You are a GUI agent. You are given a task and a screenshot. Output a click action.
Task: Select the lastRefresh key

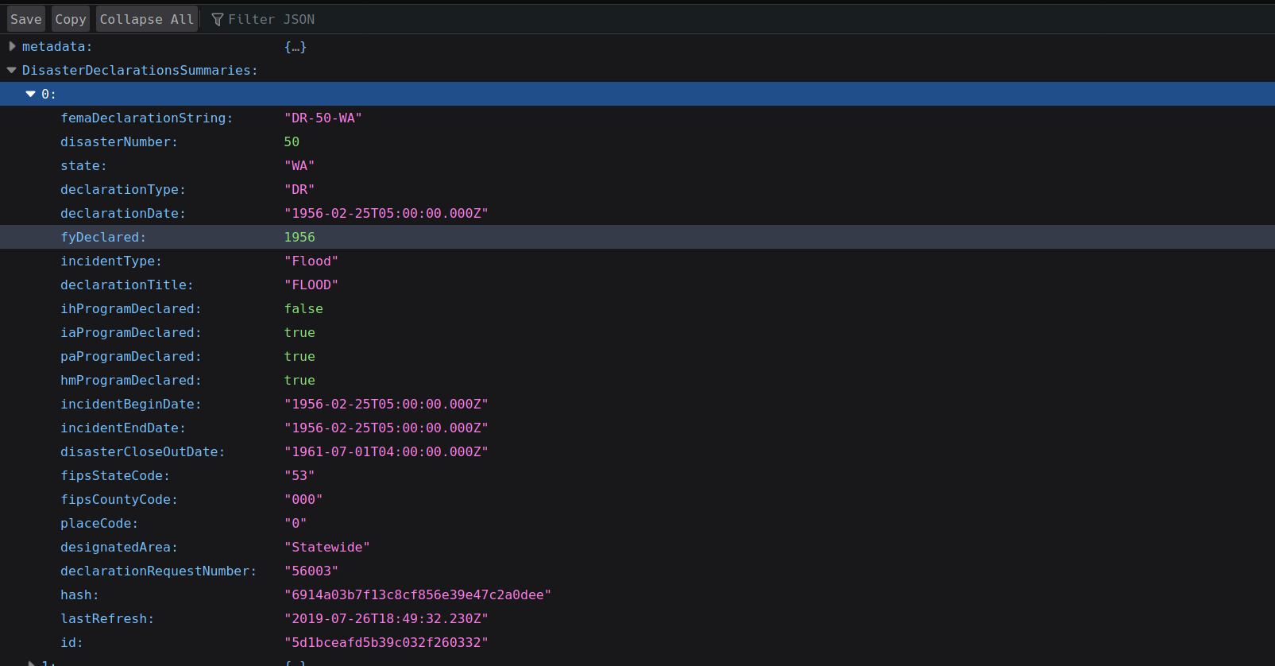(107, 618)
